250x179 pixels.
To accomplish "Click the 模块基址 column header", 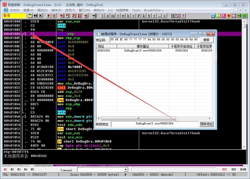I will pyautogui.click(x=143, y=46).
